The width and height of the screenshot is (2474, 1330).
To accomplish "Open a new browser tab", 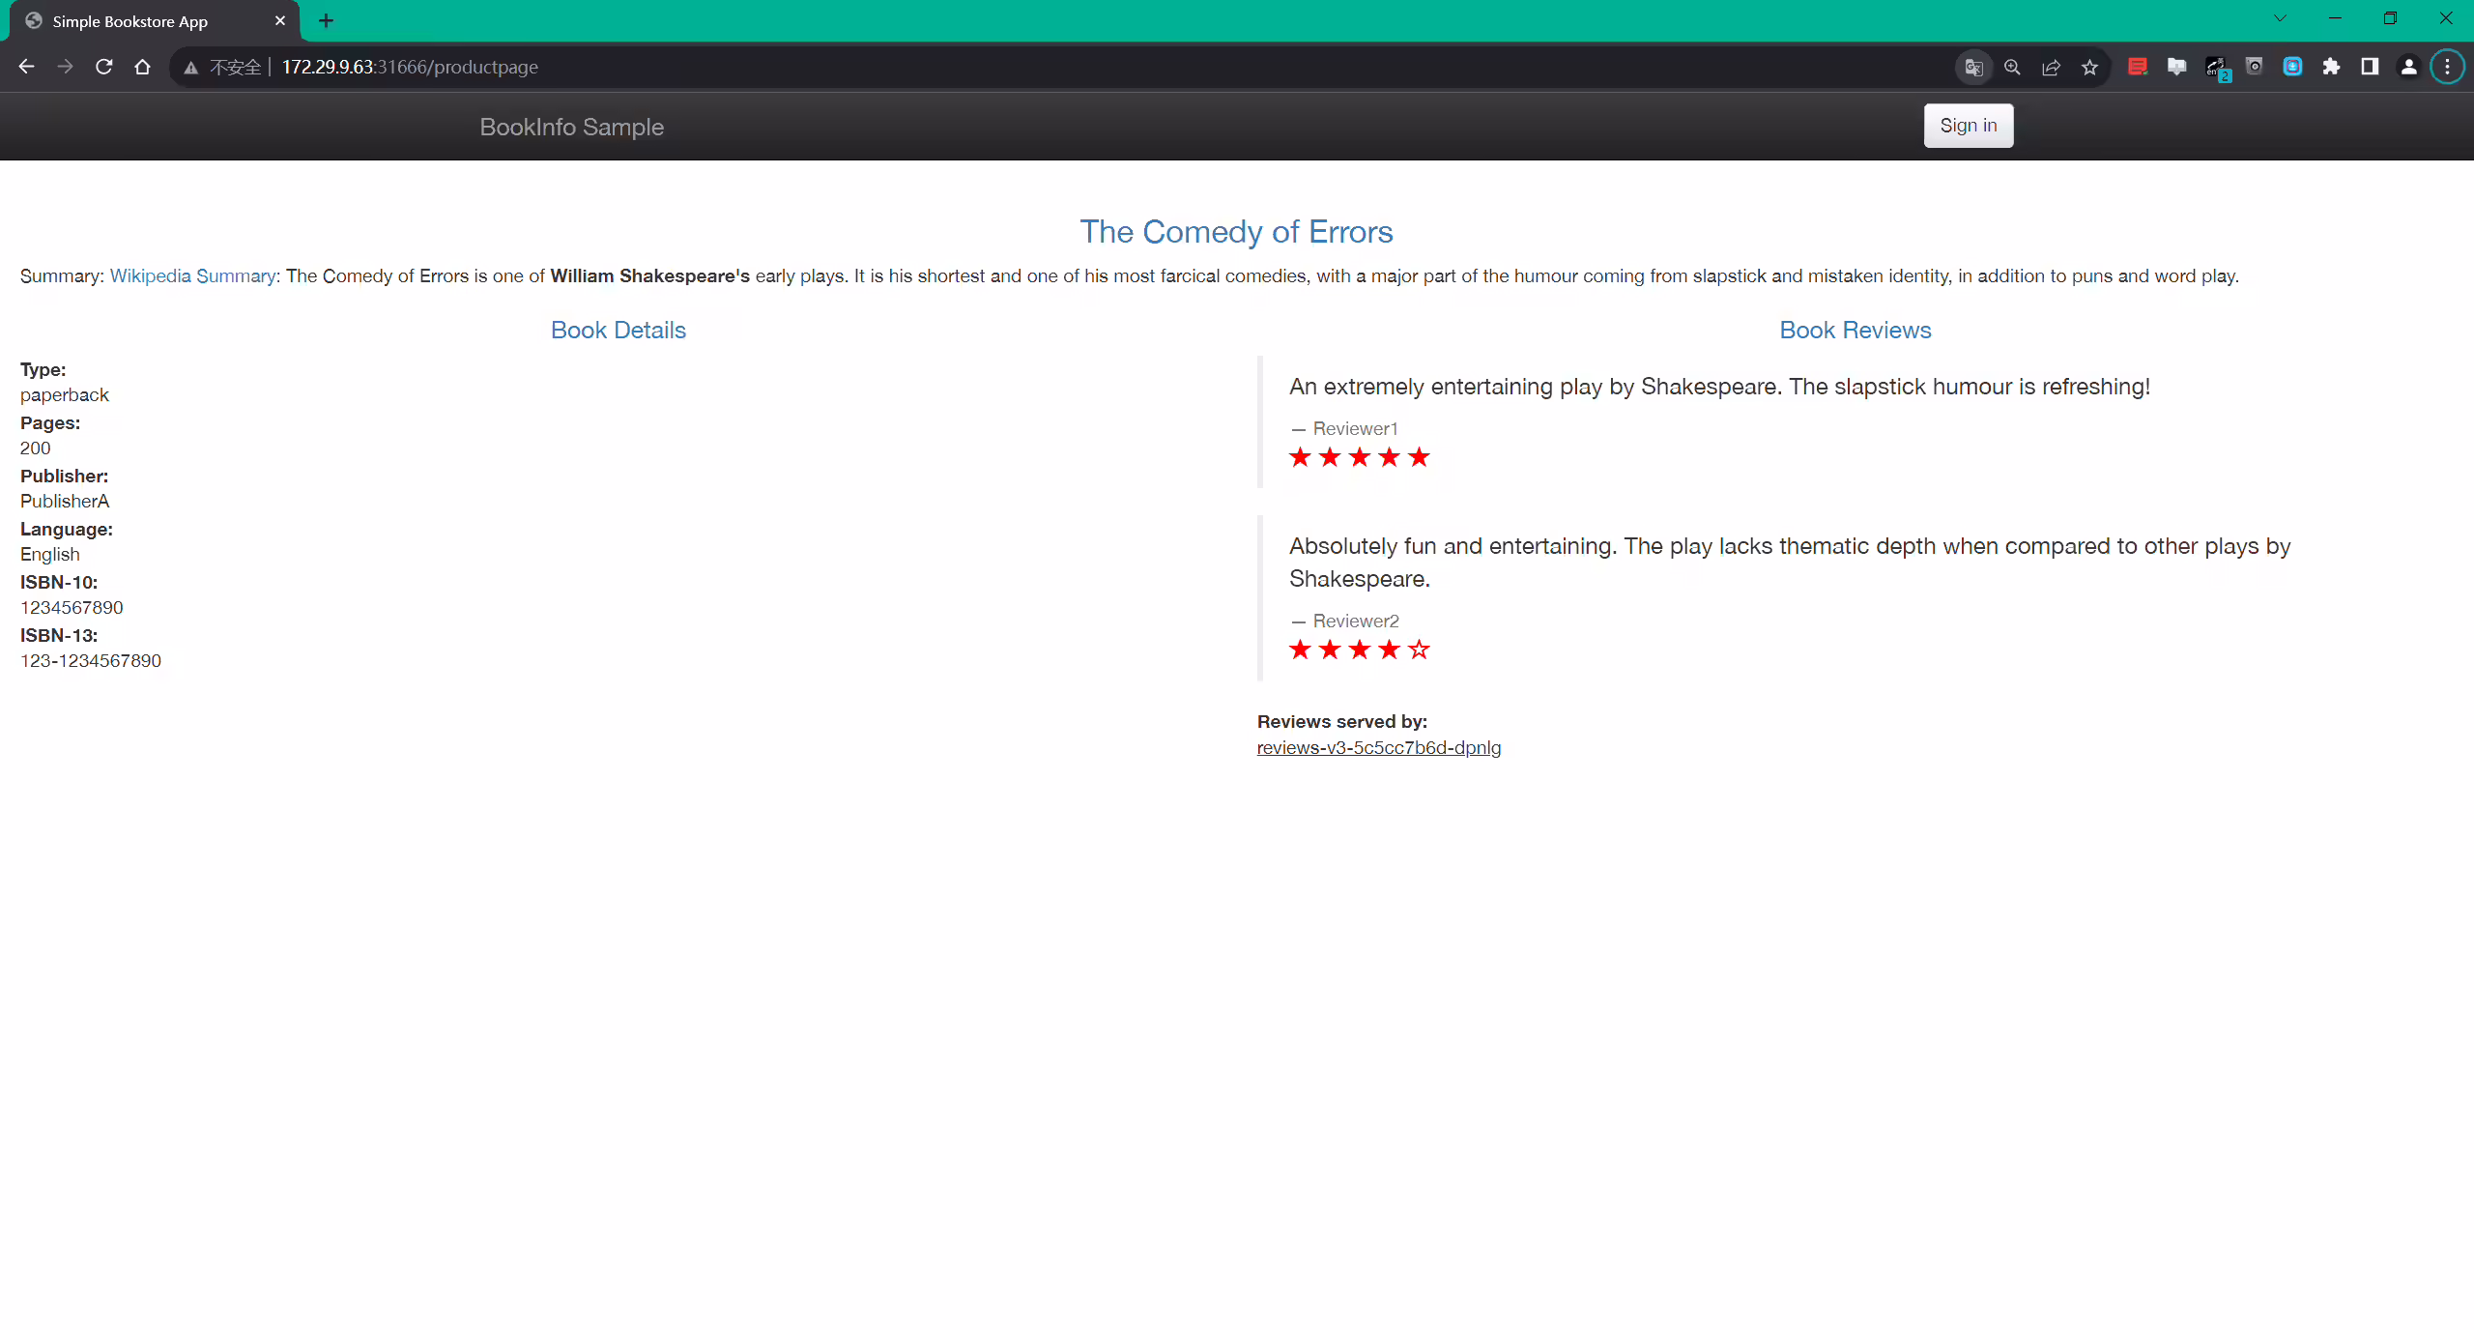I will pos(327,20).
